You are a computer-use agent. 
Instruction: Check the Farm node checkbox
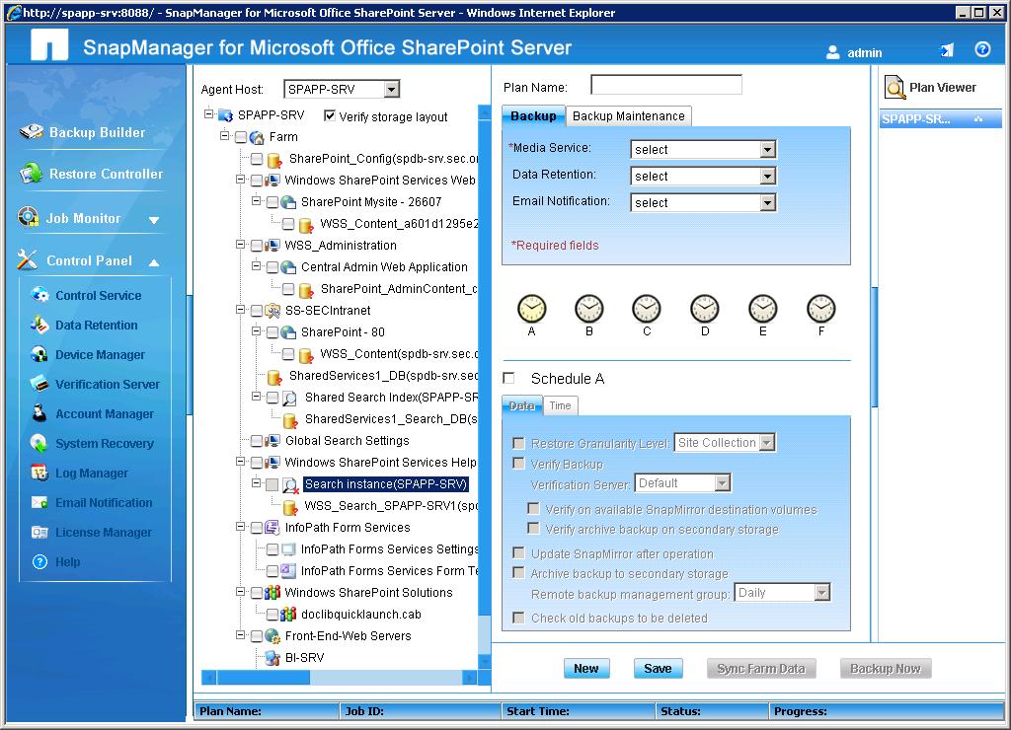coord(241,136)
